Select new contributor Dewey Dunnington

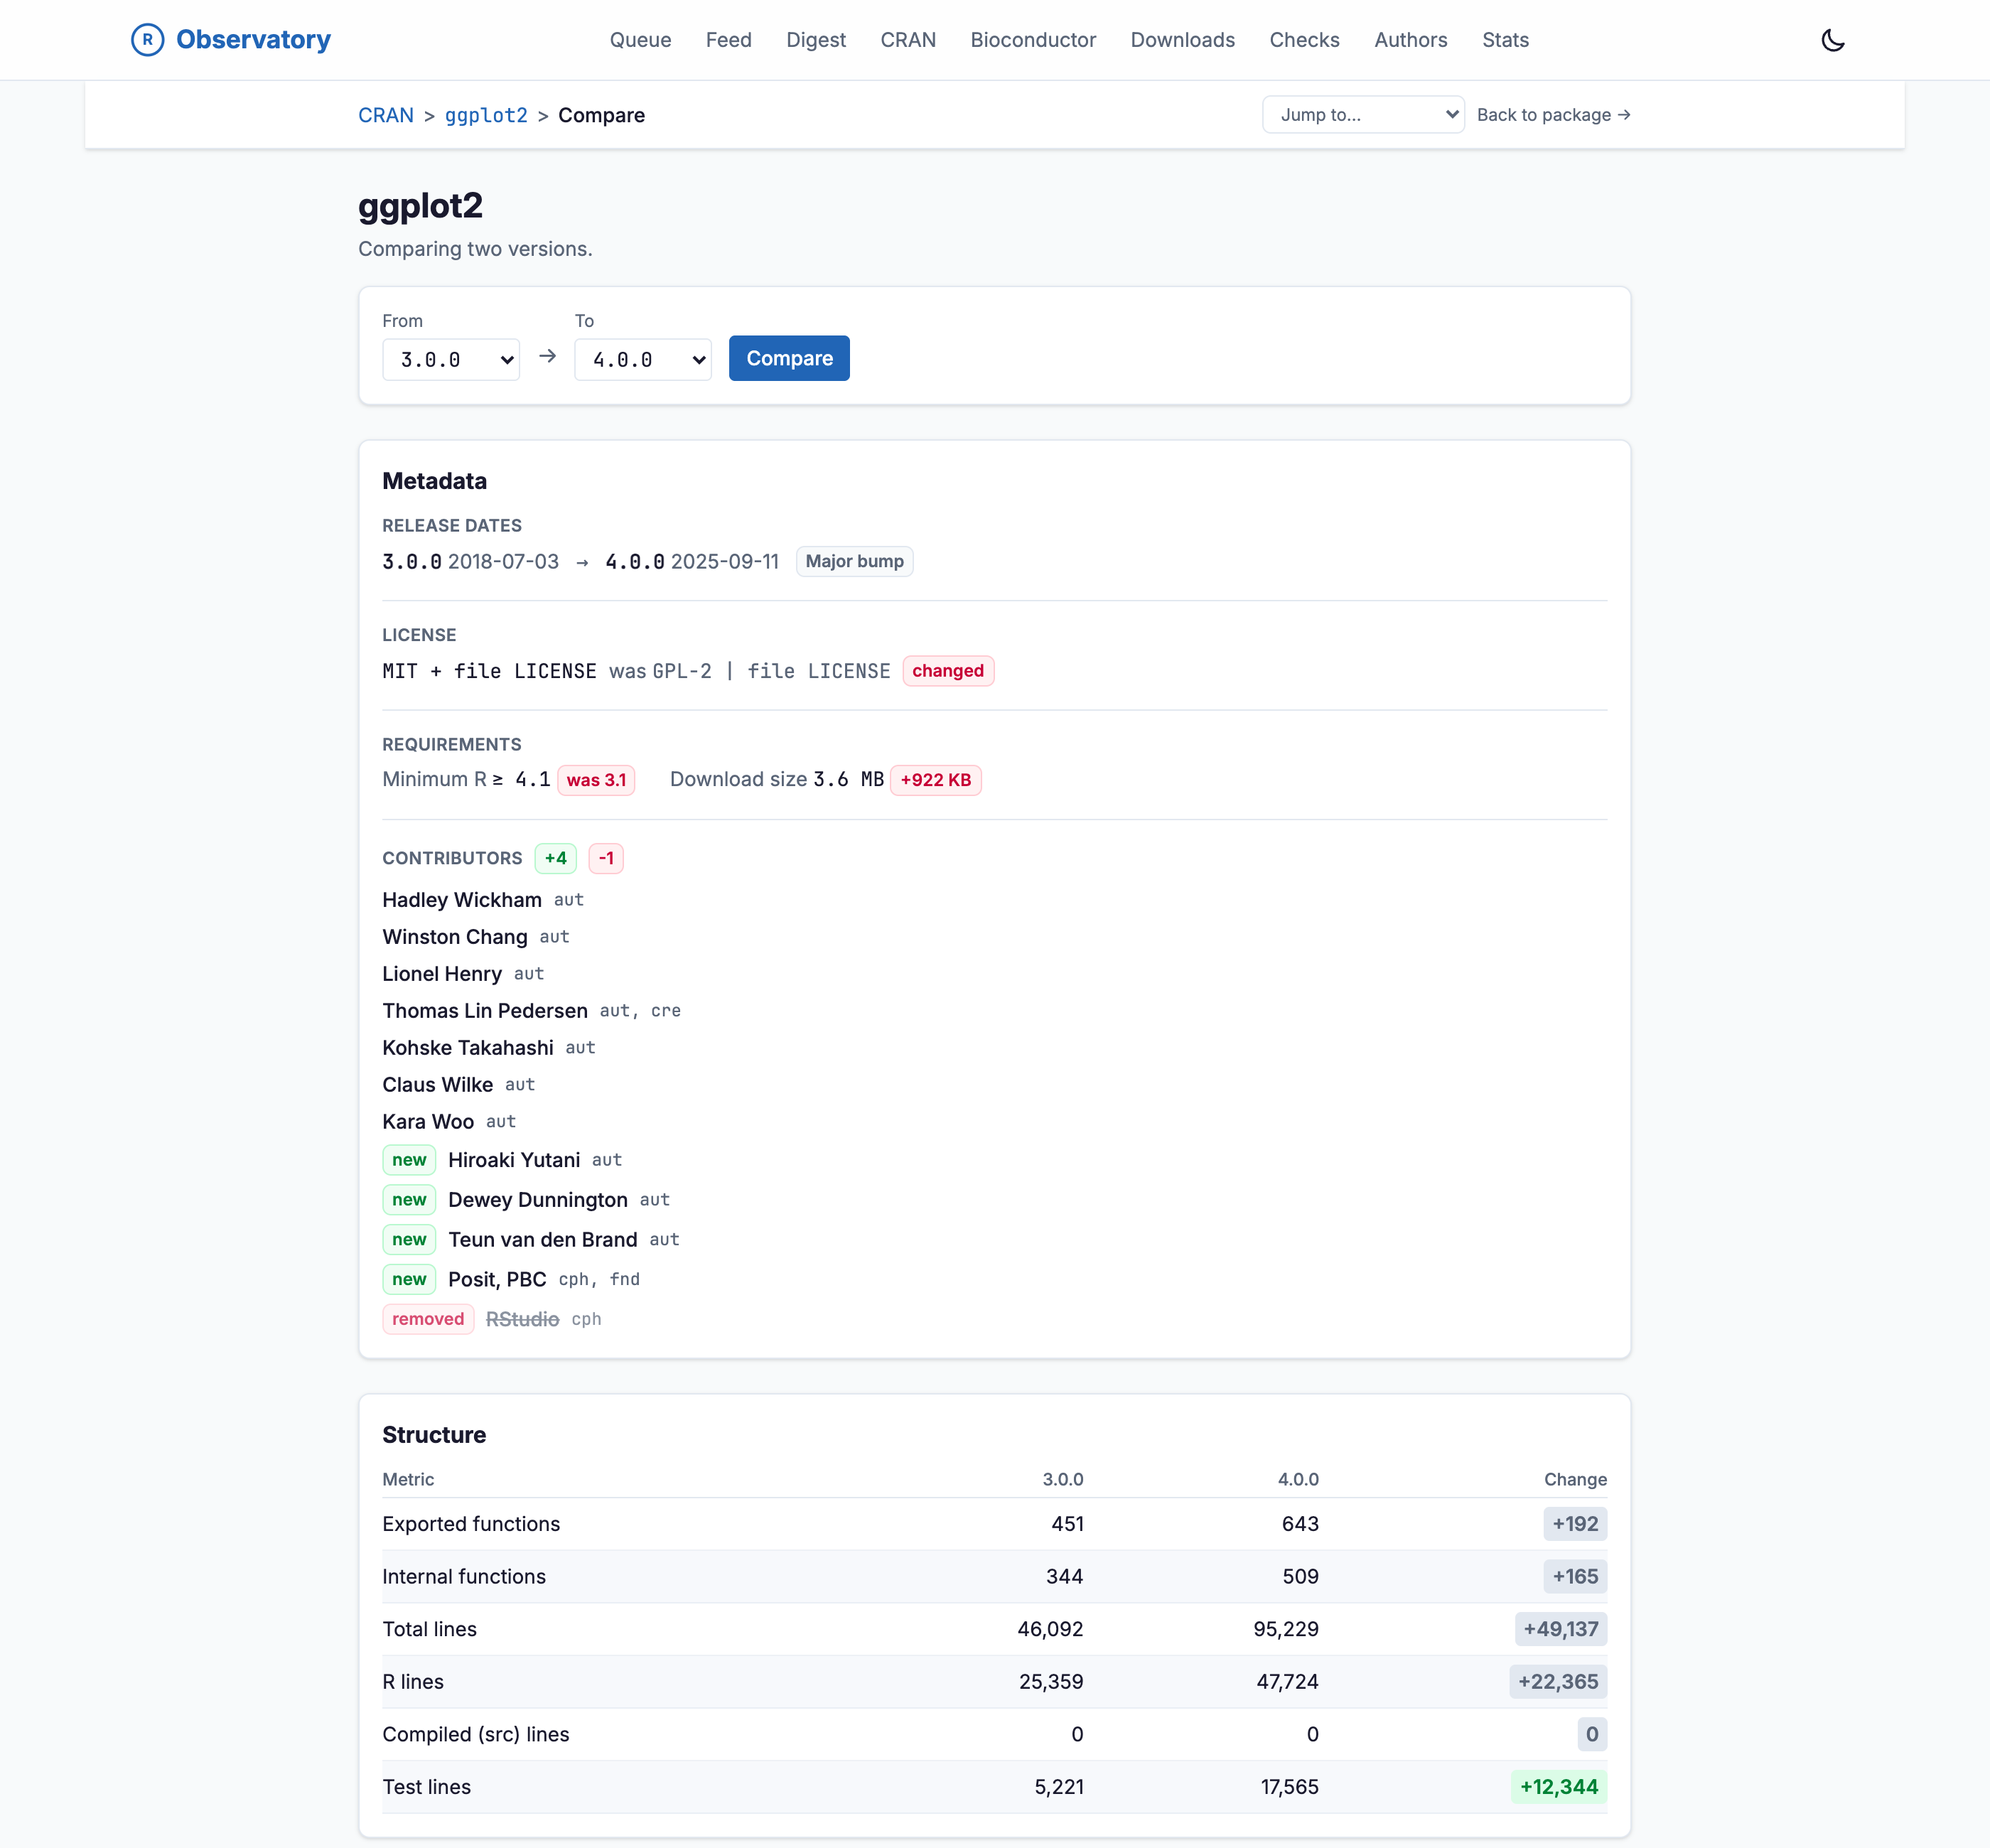coord(537,1200)
